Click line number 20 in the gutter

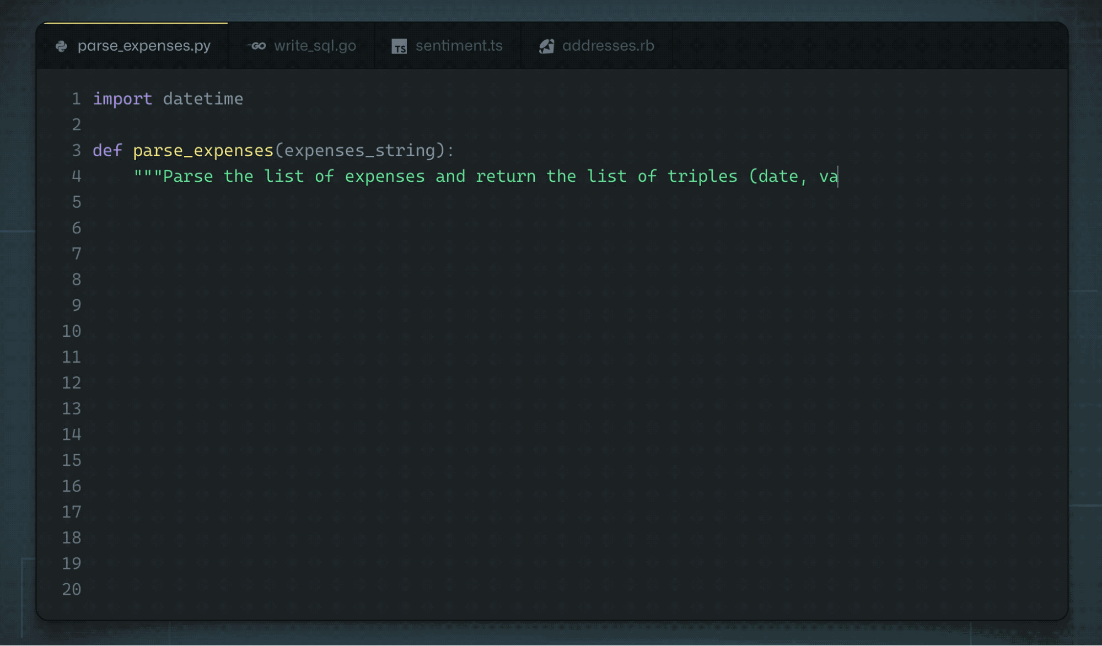[71, 589]
